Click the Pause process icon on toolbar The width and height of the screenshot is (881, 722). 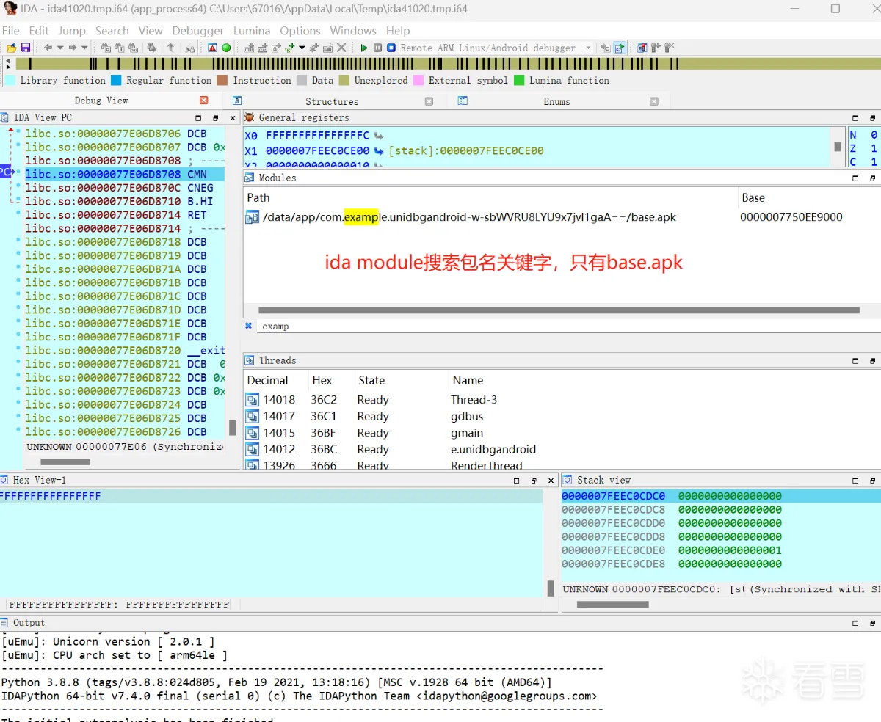coord(378,48)
